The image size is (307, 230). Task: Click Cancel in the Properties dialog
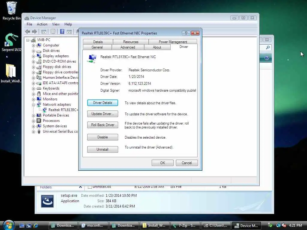(x=187, y=163)
